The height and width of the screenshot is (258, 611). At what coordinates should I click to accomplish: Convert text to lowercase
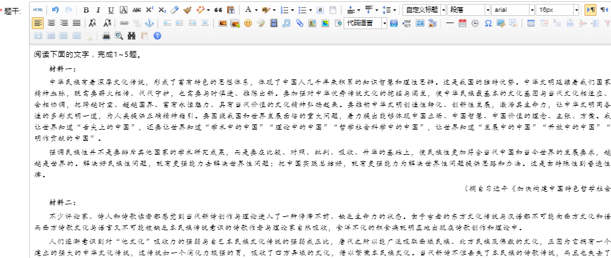(x=107, y=23)
